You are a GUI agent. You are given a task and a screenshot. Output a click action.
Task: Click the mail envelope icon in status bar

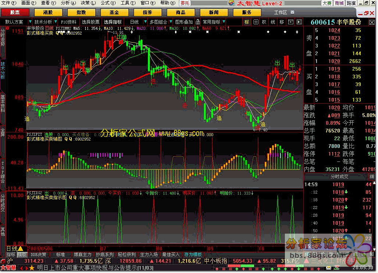(329, 268)
